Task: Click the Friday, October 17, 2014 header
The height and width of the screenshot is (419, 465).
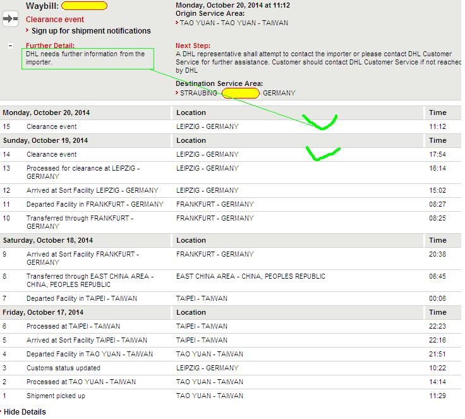Action: pyautogui.click(x=43, y=312)
